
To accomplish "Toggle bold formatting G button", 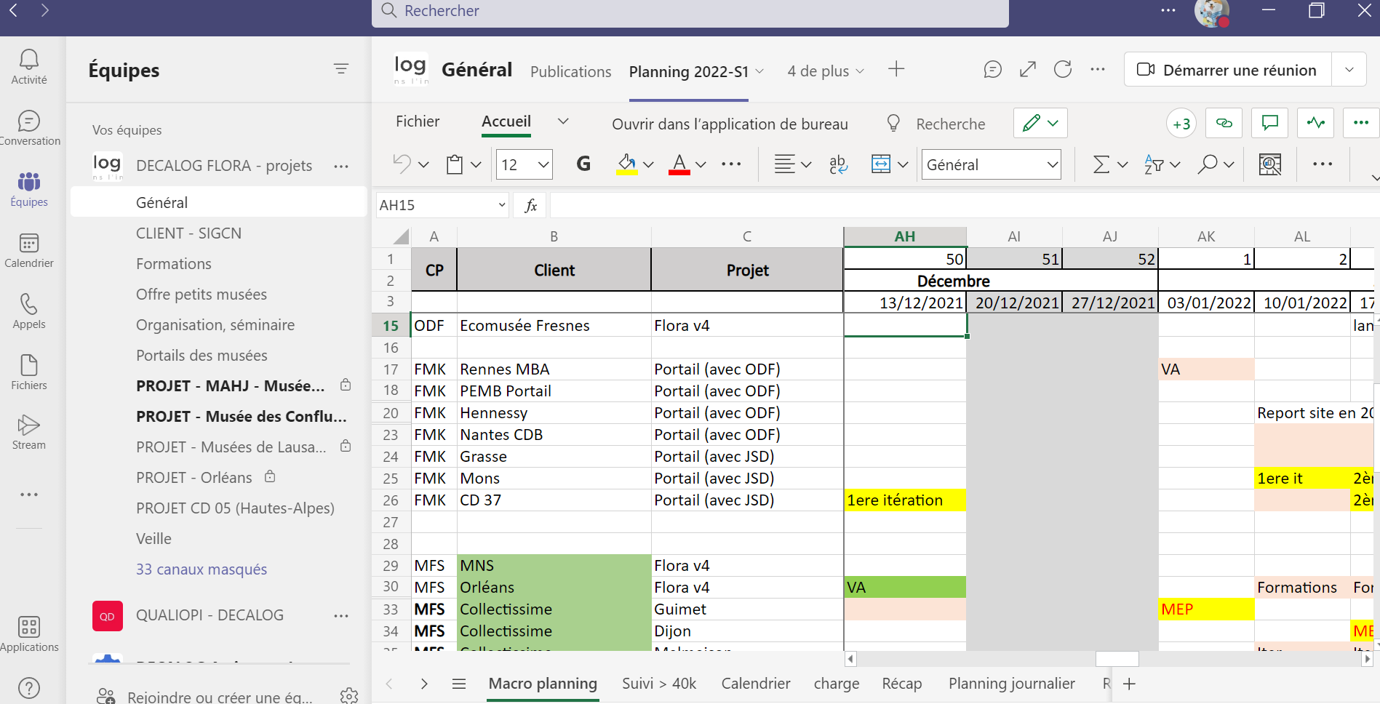I will pyautogui.click(x=583, y=164).
